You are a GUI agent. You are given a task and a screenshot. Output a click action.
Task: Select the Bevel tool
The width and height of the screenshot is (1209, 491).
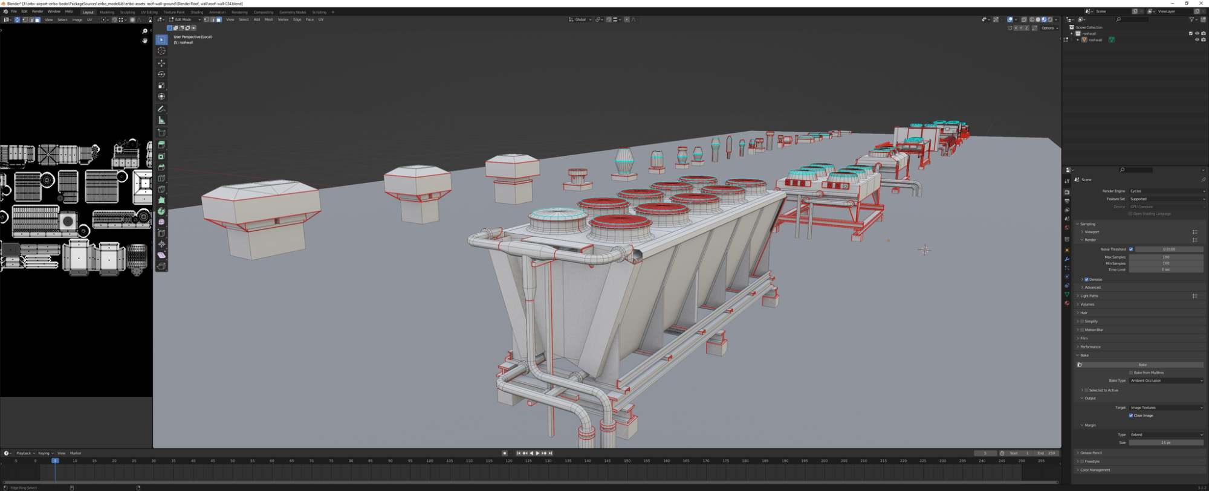point(161,167)
